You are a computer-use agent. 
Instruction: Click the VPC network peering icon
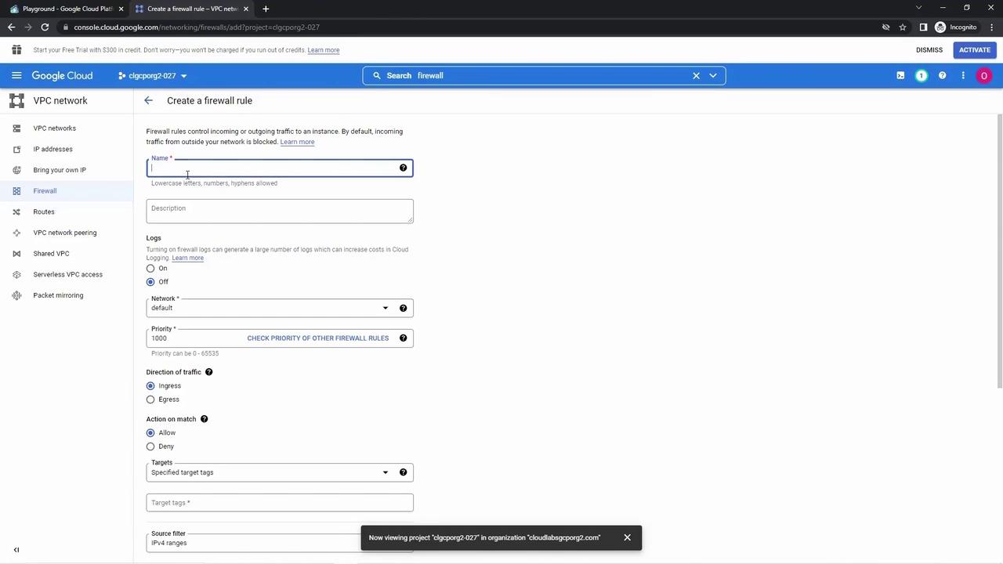[x=16, y=233]
